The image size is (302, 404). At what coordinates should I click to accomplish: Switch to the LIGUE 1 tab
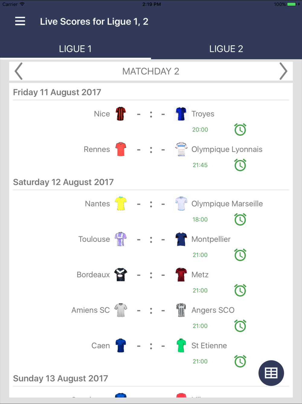[x=75, y=49]
